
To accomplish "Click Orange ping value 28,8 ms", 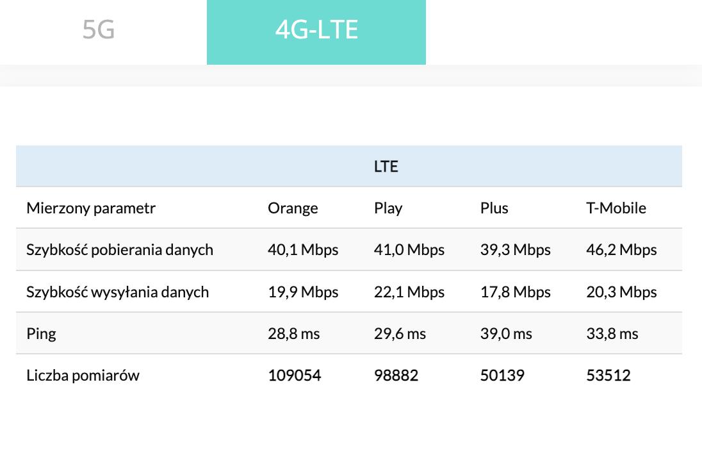I will click(293, 334).
